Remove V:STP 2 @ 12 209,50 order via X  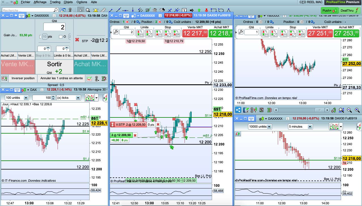(158, 125)
